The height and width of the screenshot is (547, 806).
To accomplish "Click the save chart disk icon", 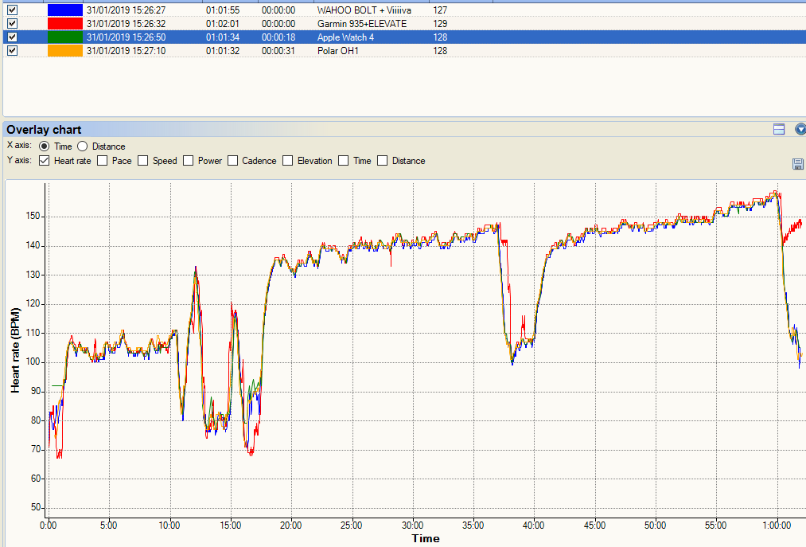I will [797, 164].
